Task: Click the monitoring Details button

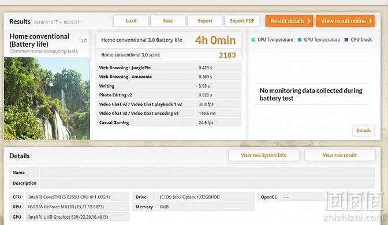Action: click(363, 130)
